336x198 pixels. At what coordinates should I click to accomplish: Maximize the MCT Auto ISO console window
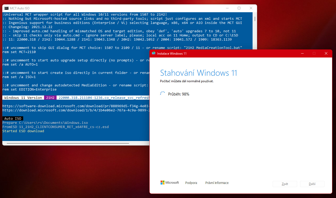coord(239,8)
